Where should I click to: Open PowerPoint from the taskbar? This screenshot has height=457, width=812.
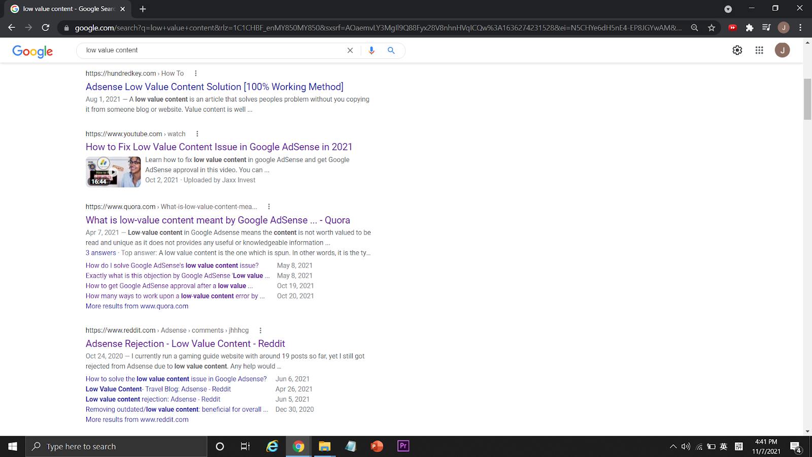(x=377, y=446)
